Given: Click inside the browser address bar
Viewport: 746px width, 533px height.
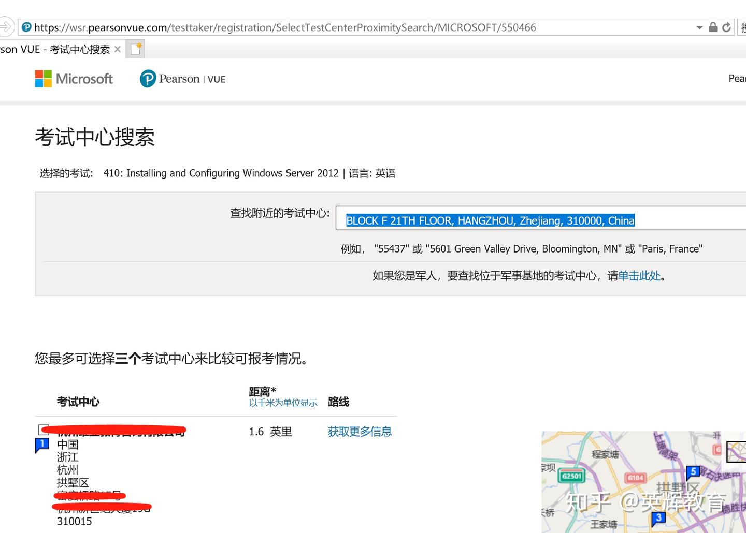Looking at the screenshot, I should point(363,26).
